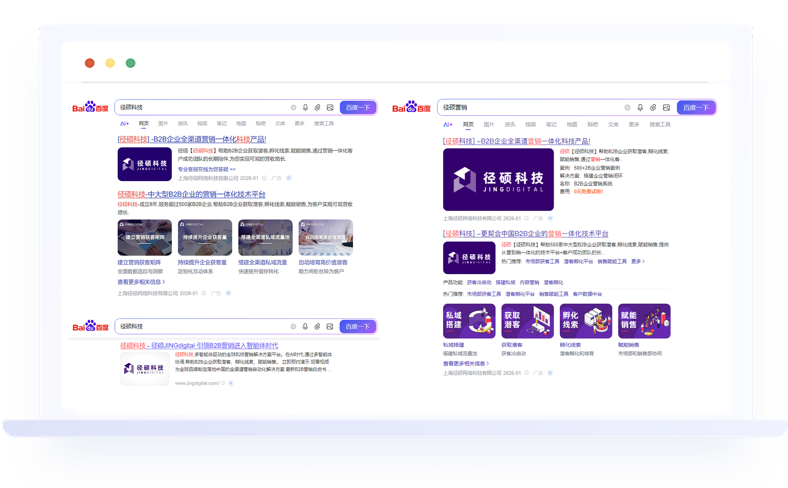Screen dimensions: 788x488
Task: Click the 百度一下 search button
Action: (x=357, y=107)
